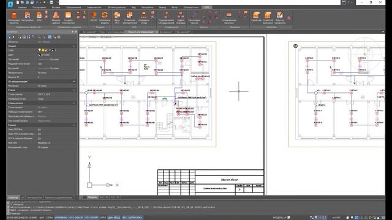
Task: Click the application logo button
Action: 10,4
